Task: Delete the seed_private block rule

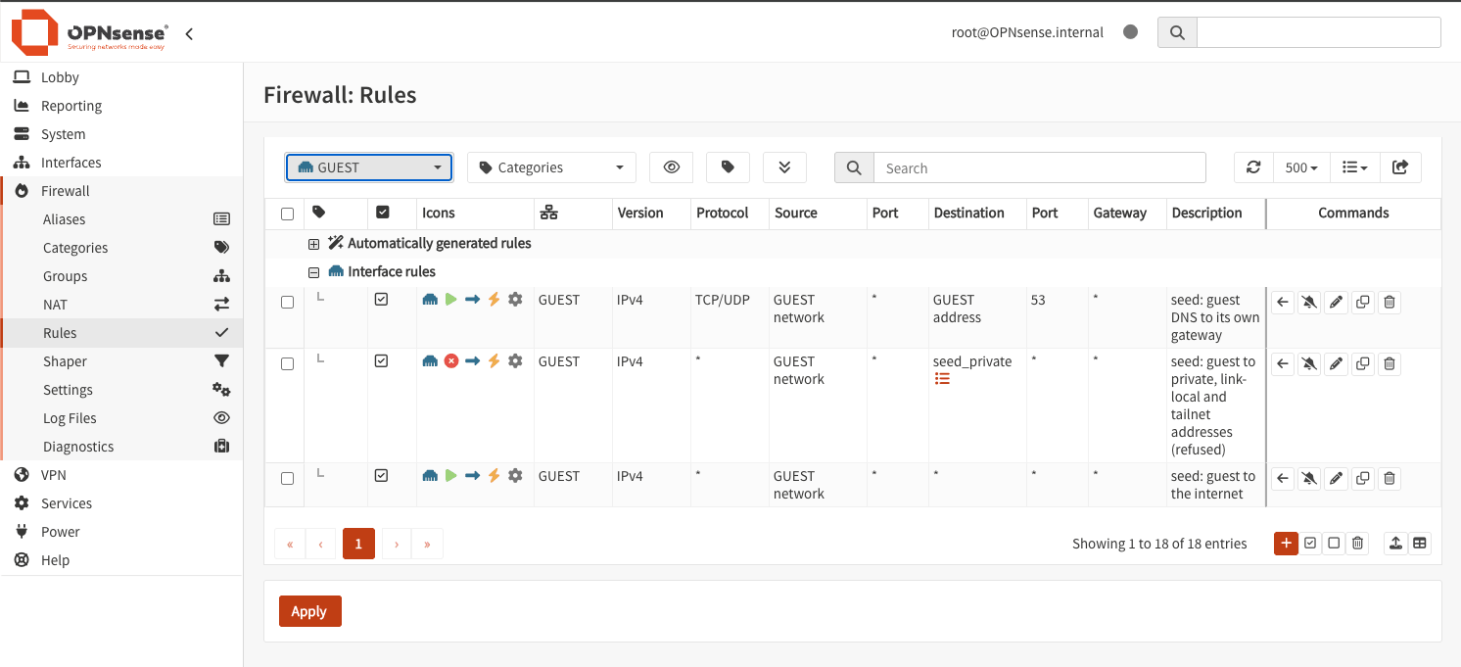Action: click(x=1389, y=364)
